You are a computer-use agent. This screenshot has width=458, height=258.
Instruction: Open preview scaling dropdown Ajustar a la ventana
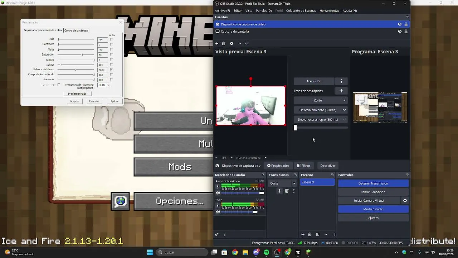point(251,158)
